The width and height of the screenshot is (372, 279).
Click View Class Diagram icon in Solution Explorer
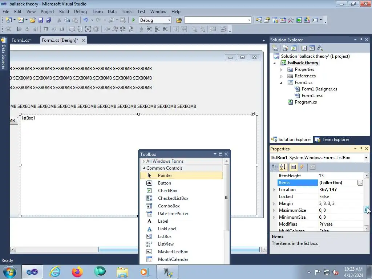click(x=320, y=48)
